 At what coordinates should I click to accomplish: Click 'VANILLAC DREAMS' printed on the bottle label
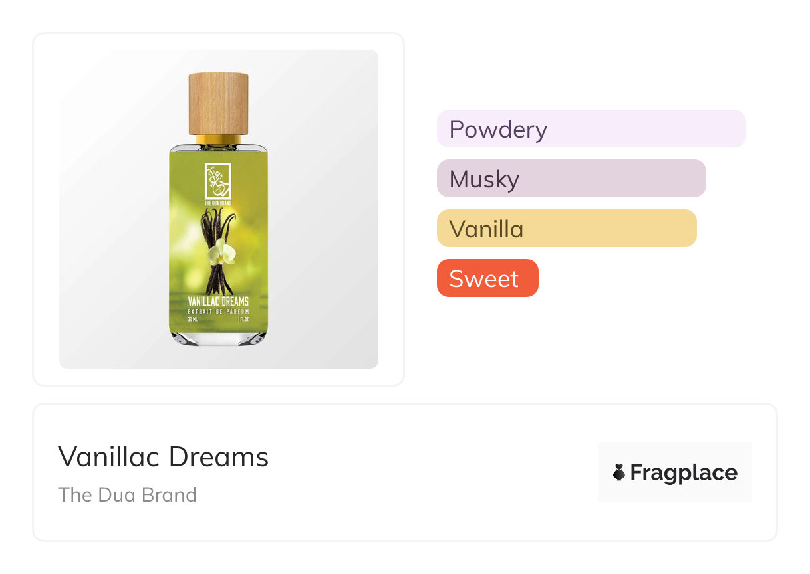coord(218,302)
